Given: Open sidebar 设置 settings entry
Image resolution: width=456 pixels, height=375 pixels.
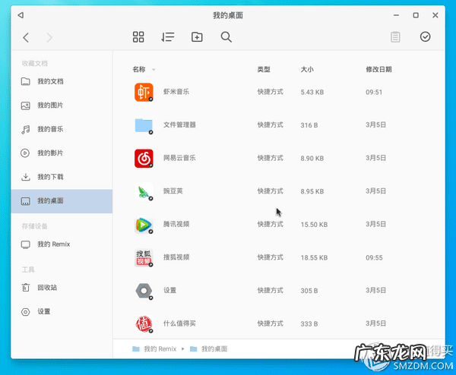Looking at the screenshot, I should pyautogui.click(x=43, y=311).
